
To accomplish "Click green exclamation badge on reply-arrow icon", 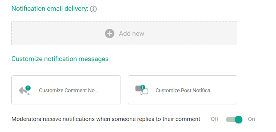I will [x=28, y=88].
